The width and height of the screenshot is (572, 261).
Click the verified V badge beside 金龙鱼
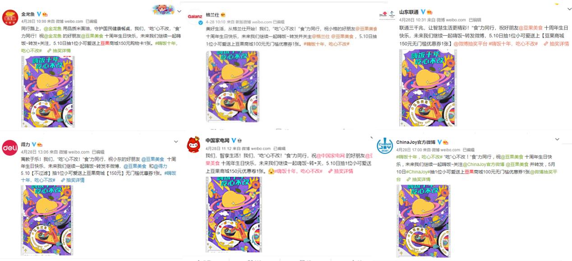point(39,14)
